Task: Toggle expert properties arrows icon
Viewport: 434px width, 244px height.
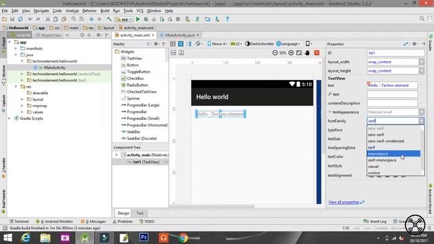Action: 406,43
